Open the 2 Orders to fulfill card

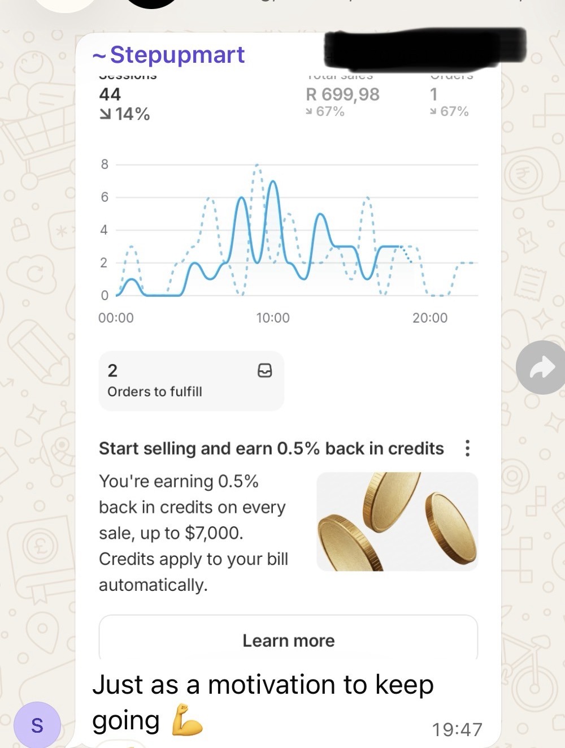(x=191, y=381)
